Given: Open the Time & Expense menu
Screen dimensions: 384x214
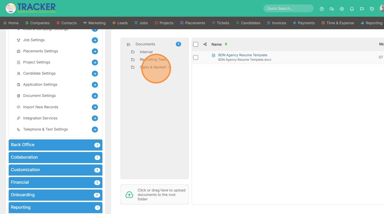Looking at the screenshot, I should (338, 23).
